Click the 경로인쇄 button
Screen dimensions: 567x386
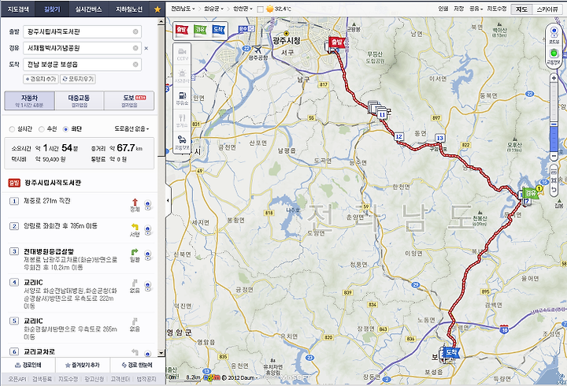28,365
